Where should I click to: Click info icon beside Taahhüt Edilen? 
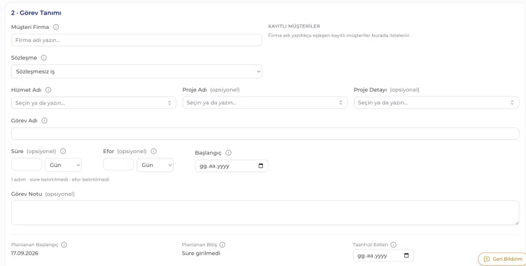[393, 244]
